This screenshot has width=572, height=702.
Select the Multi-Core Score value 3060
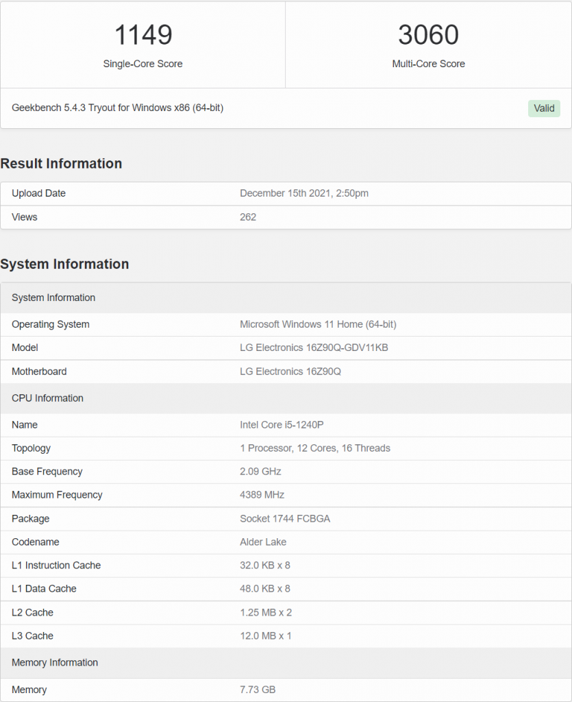(x=428, y=34)
